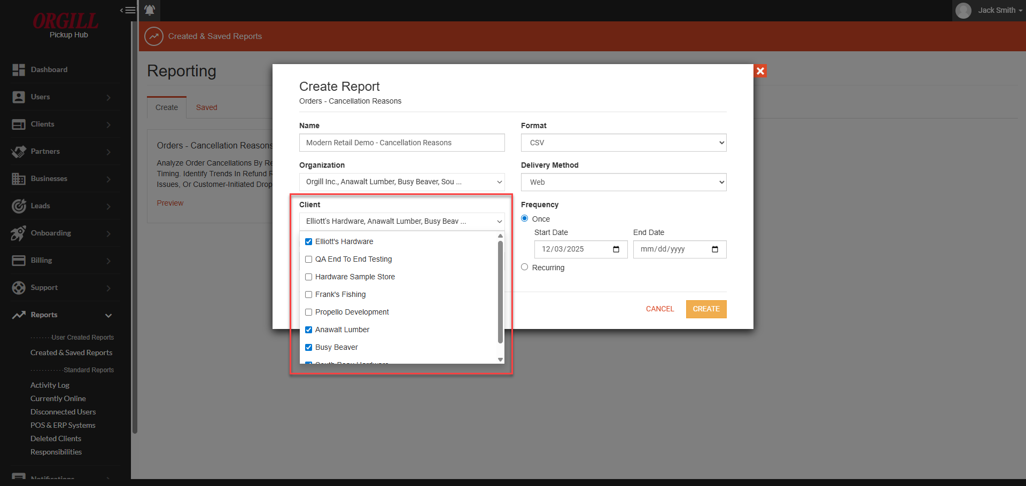This screenshot has width=1026, height=486.
Task: Collapse the sidebar menu toggle
Action: (128, 10)
